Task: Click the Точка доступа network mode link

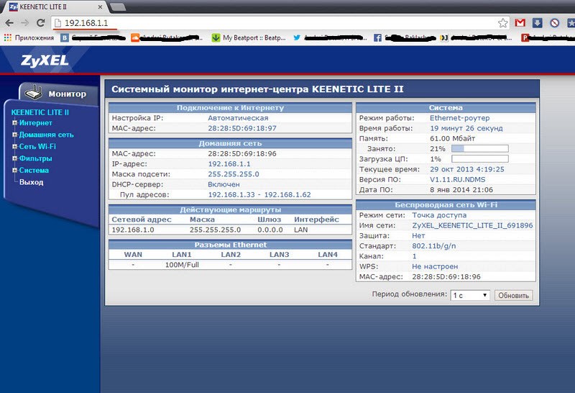Action: coord(439,215)
